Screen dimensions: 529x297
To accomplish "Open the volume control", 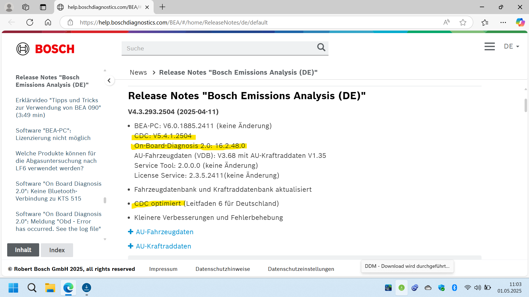I will (477, 288).
